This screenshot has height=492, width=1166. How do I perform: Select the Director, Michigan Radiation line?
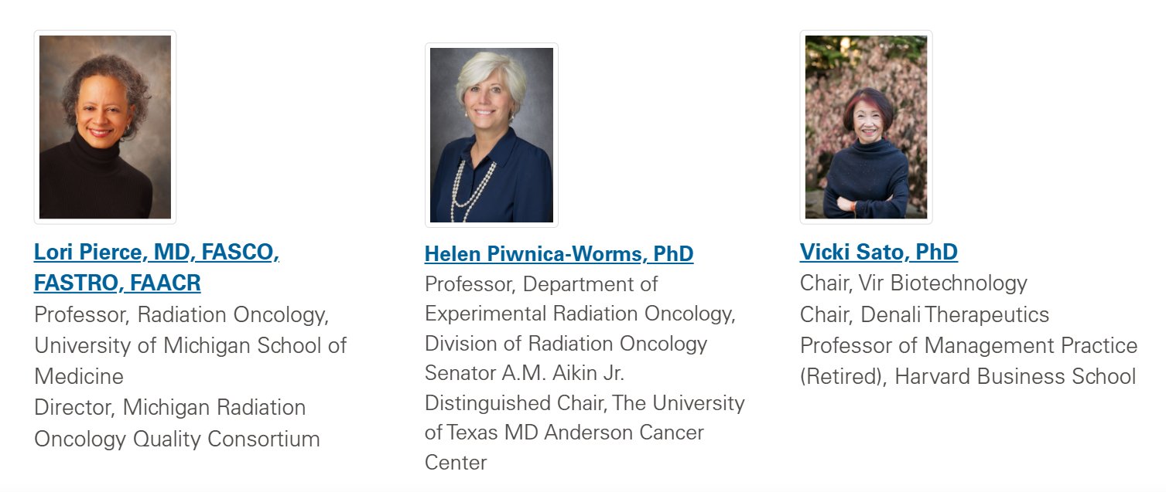point(170,407)
